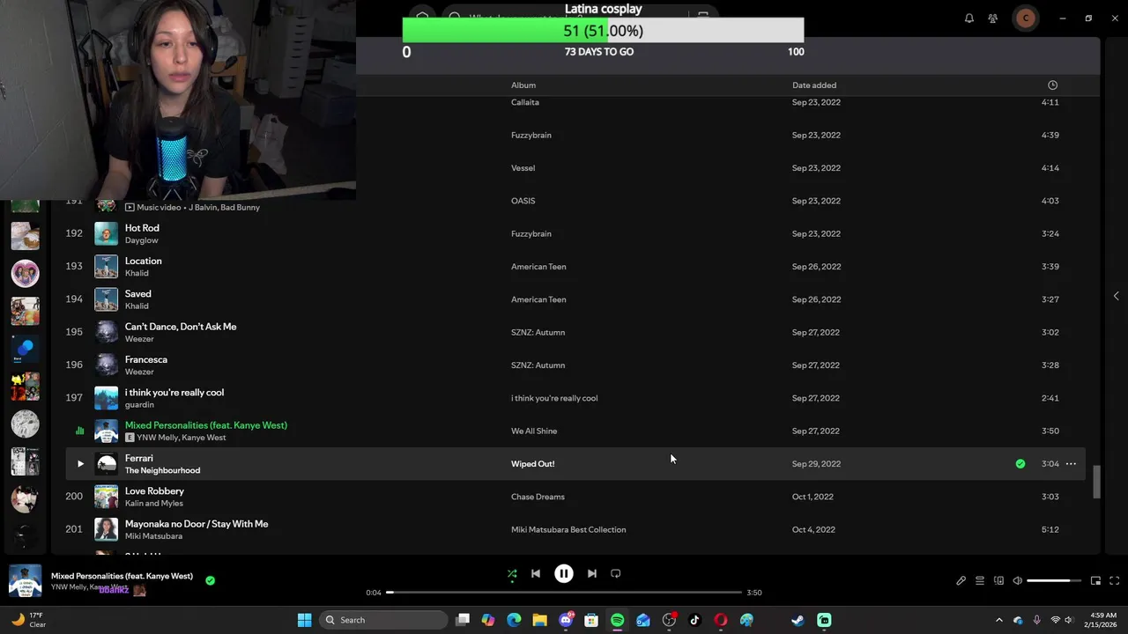
Task: Open the Dayglow artist link
Action: [141, 240]
